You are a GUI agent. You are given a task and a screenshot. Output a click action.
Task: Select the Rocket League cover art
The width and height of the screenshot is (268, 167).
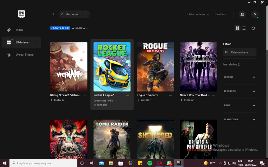pyautogui.click(x=112, y=67)
